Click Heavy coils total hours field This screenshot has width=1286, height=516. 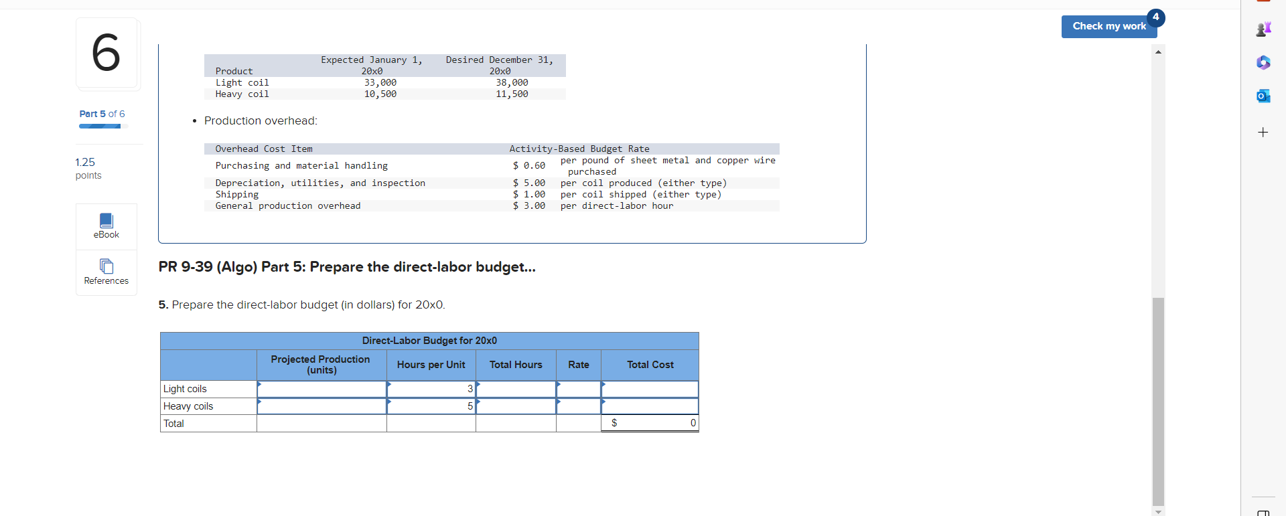pyautogui.click(x=516, y=406)
